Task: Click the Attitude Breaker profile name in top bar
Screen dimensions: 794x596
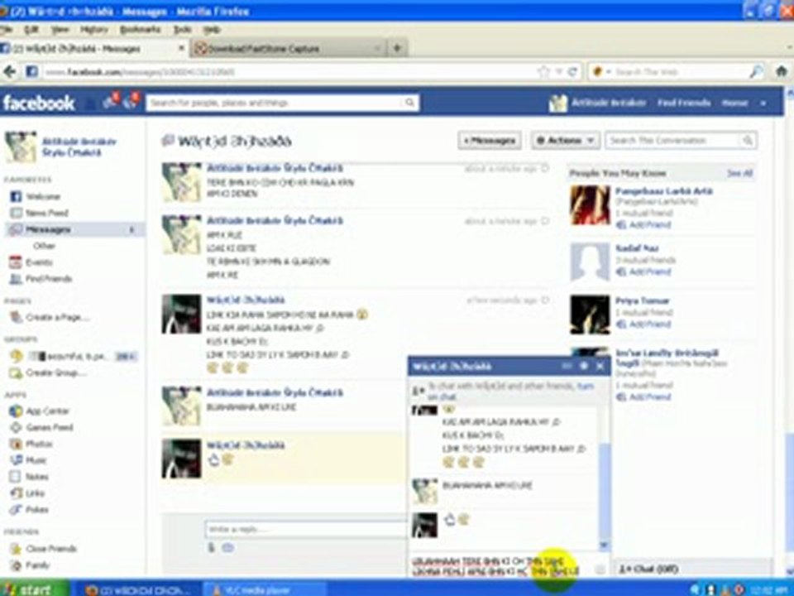Action: (609, 103)
